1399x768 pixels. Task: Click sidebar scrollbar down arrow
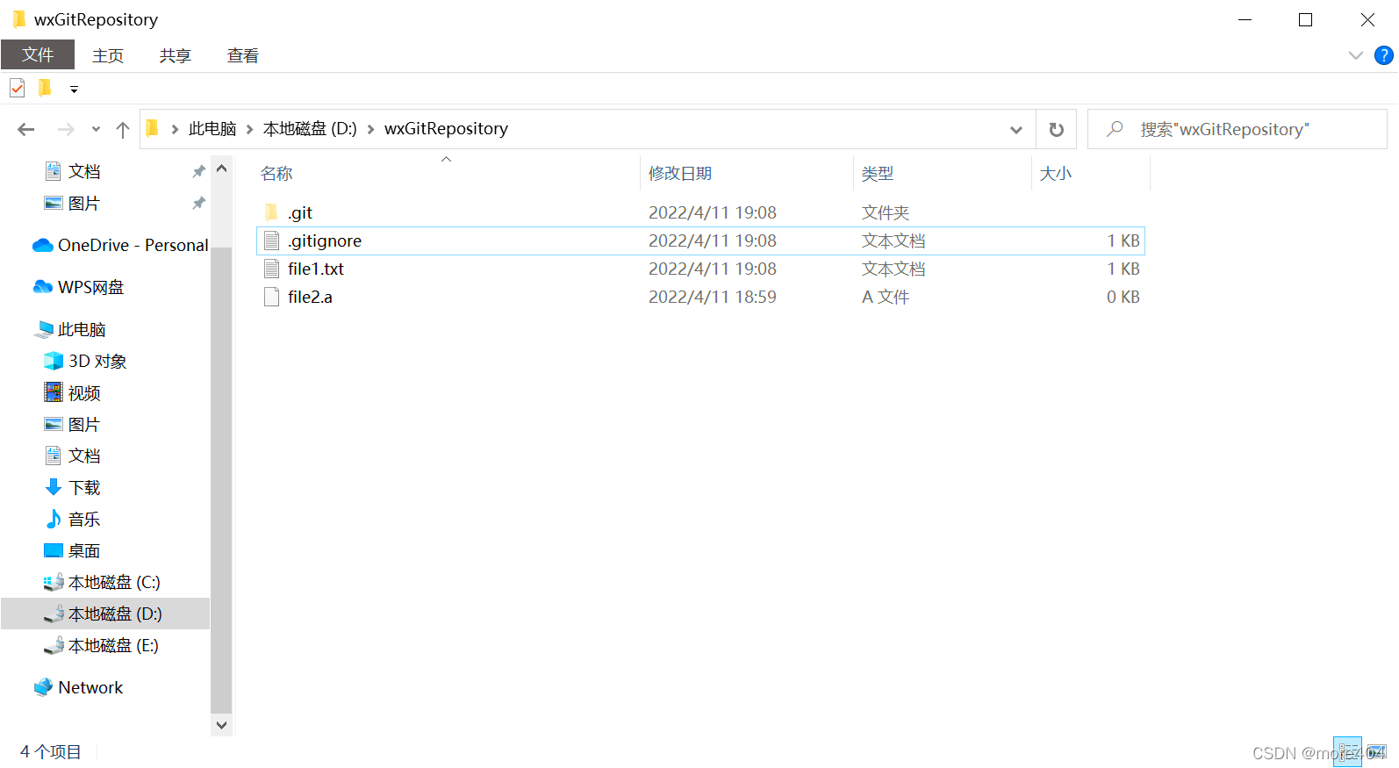(221, 725)
